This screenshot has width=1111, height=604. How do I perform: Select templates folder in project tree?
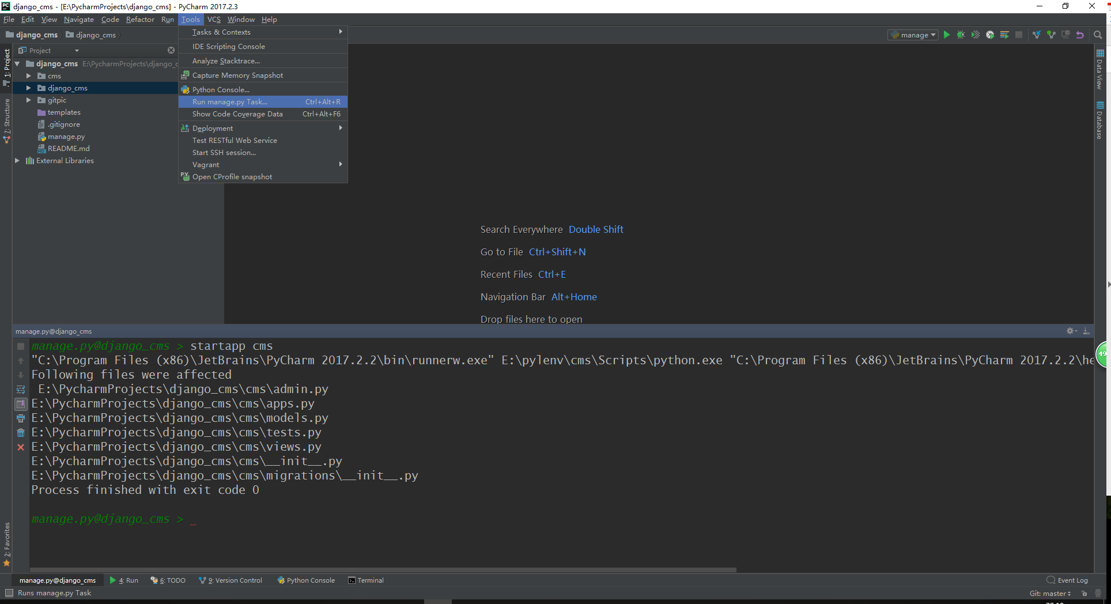click(59, 112)
